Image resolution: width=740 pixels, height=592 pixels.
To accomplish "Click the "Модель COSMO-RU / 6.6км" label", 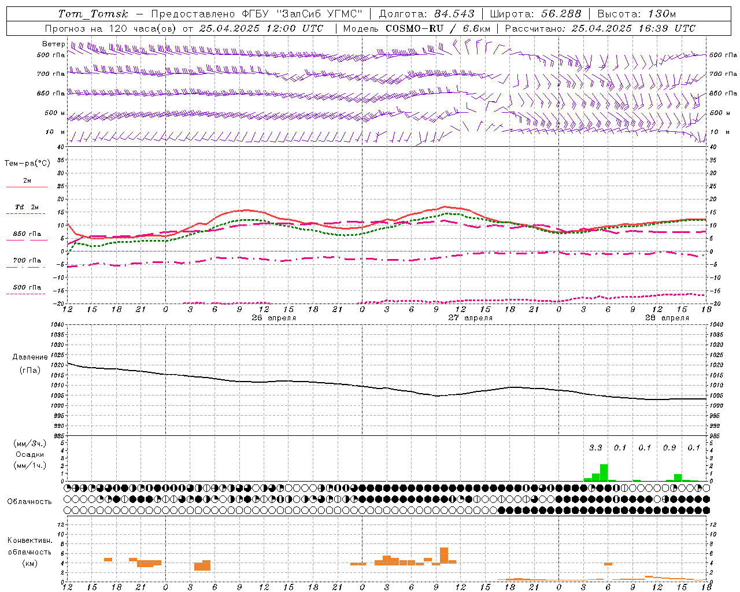I will [417, 28].
